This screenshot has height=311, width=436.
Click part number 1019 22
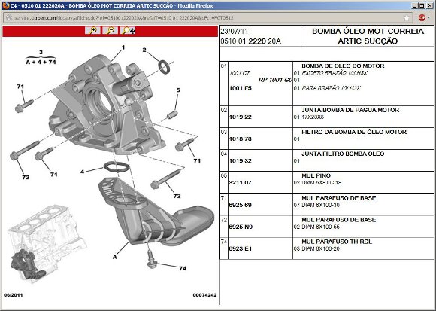(241, 117)
